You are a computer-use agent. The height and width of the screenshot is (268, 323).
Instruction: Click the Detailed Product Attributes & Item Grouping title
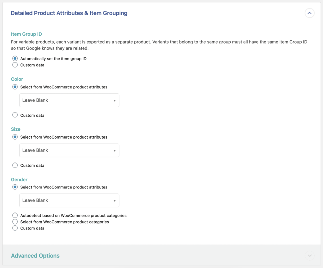tap(69, 13)
